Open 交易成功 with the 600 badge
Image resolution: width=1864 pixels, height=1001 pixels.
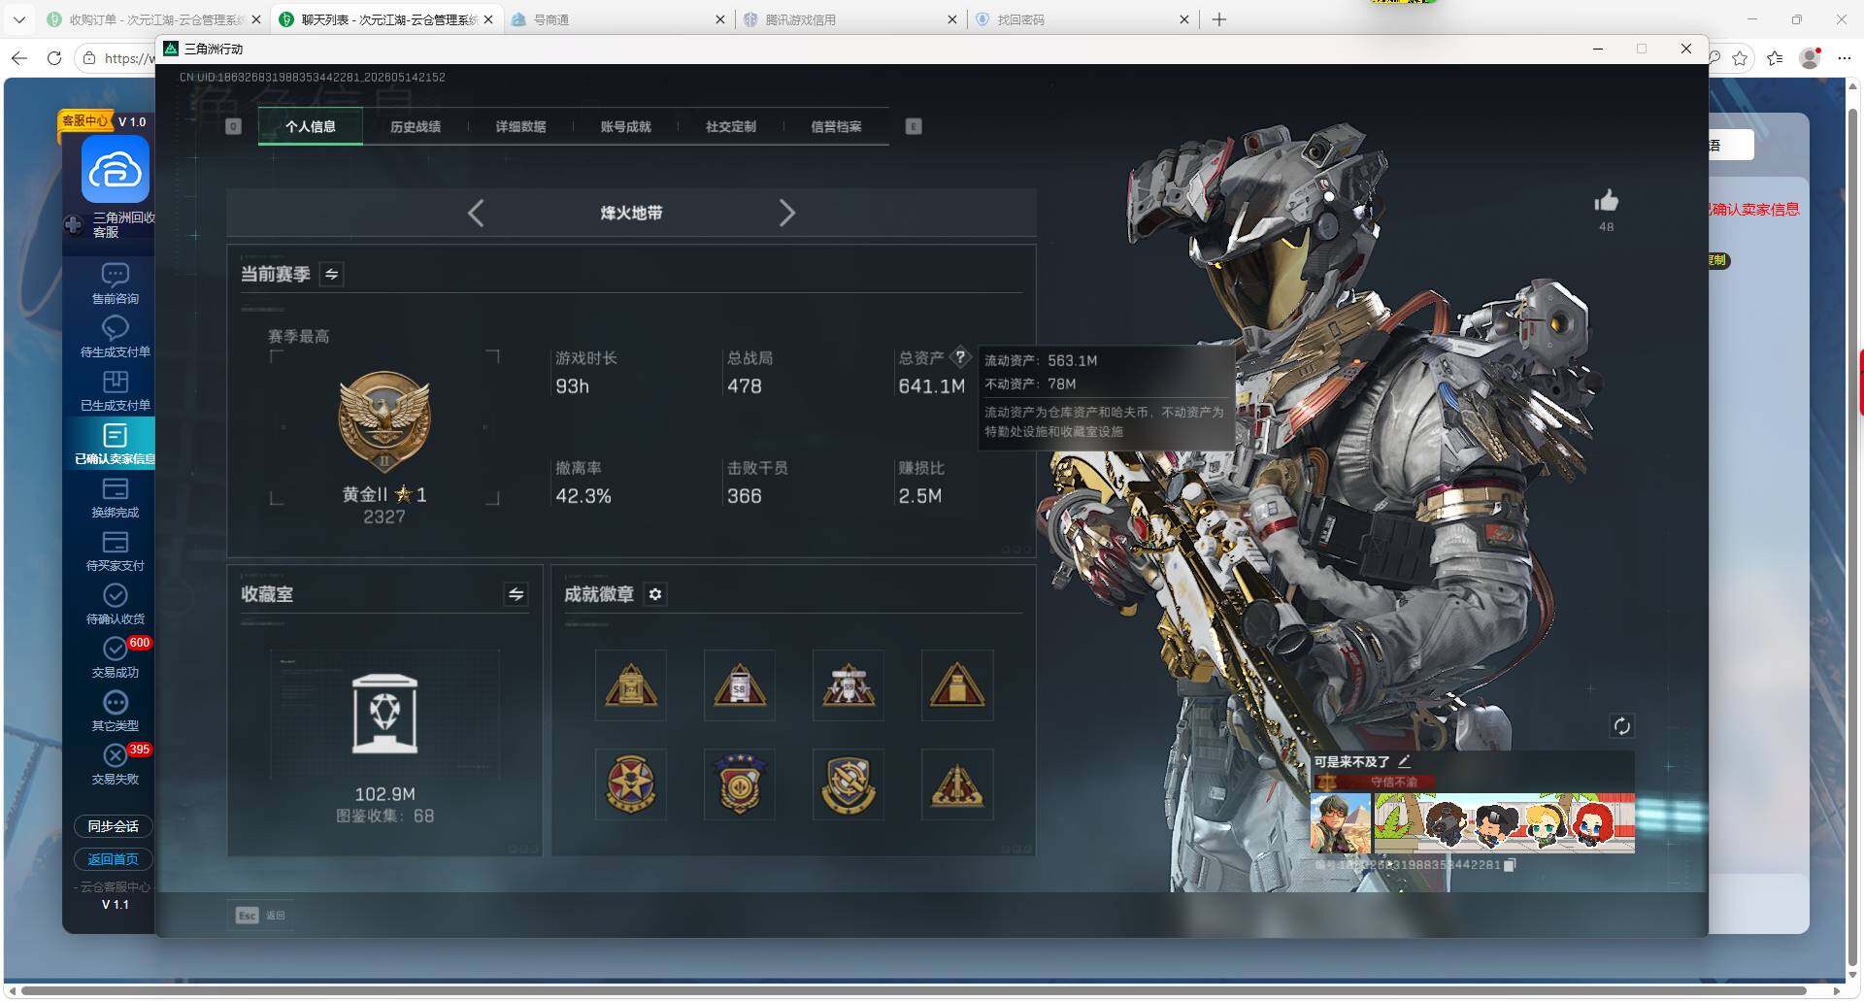point(115,657)
